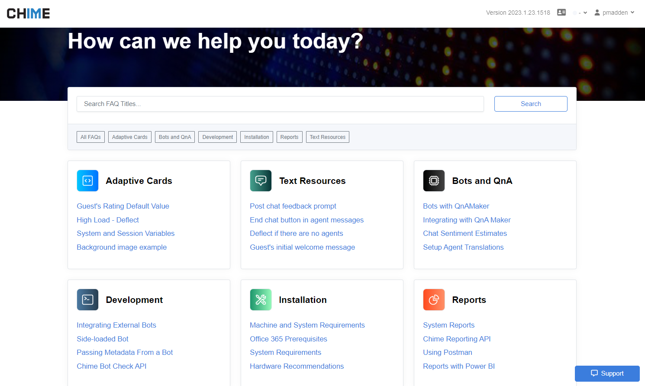Focus the Search FAQ Titles field
Viewport: 645px width, 386px height.
(x=280, y=104)
